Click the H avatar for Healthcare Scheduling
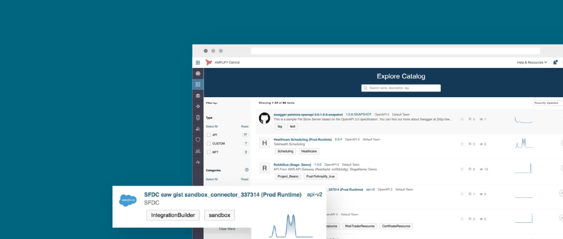 [264, 143]
